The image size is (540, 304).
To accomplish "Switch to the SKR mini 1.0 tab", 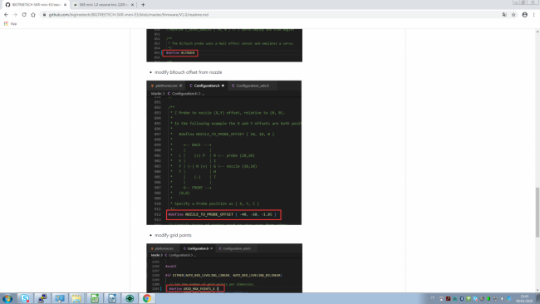I will [x=103, y=5].
